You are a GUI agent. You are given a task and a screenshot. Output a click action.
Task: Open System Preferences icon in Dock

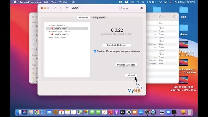pos(147,112)
